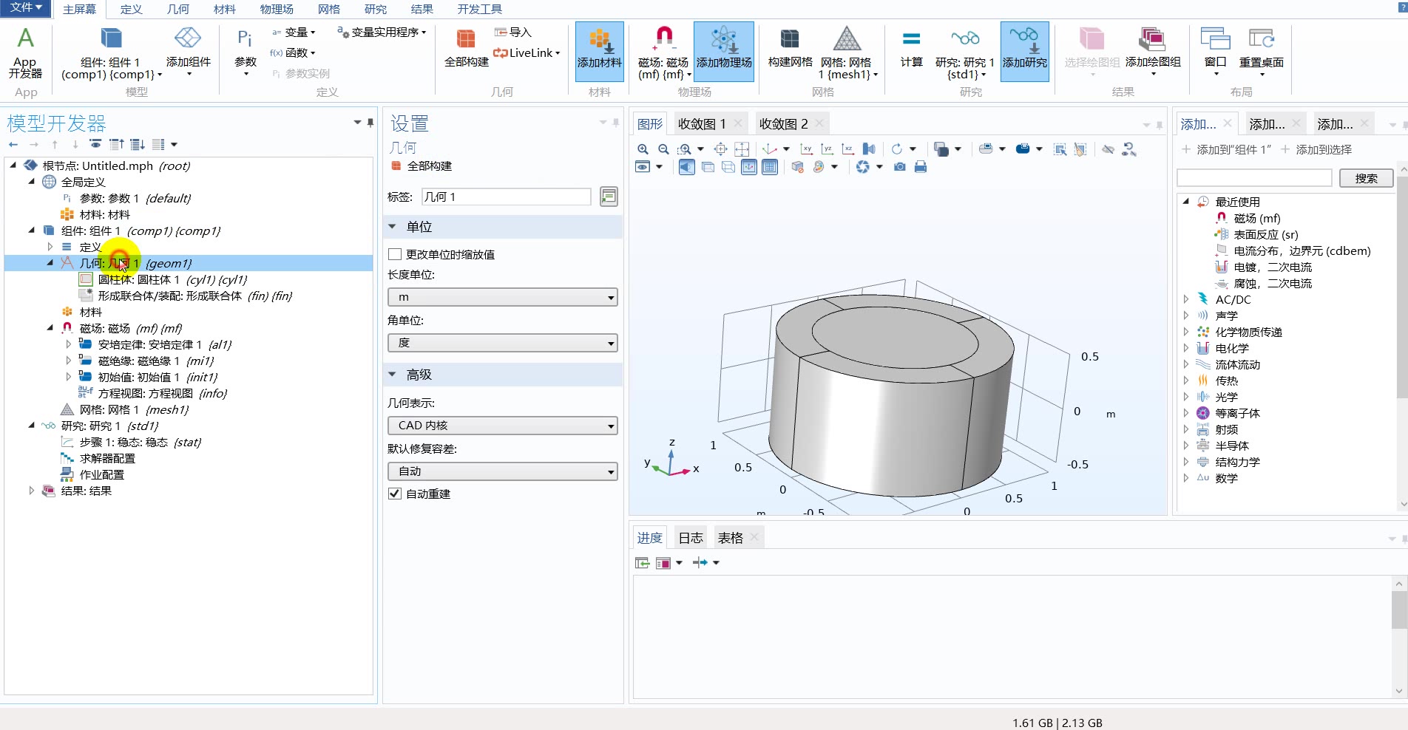
Task: Select the 添加材料 ribbon icon
Action: [599, 50]
